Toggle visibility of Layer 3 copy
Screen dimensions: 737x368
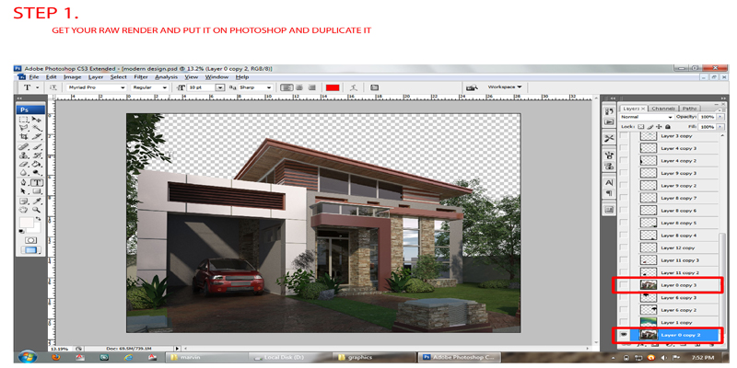[625, 135]
